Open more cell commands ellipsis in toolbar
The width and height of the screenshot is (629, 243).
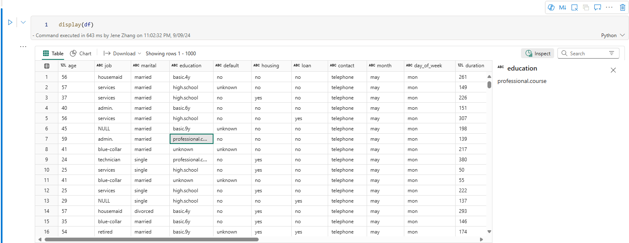(609, 7)
